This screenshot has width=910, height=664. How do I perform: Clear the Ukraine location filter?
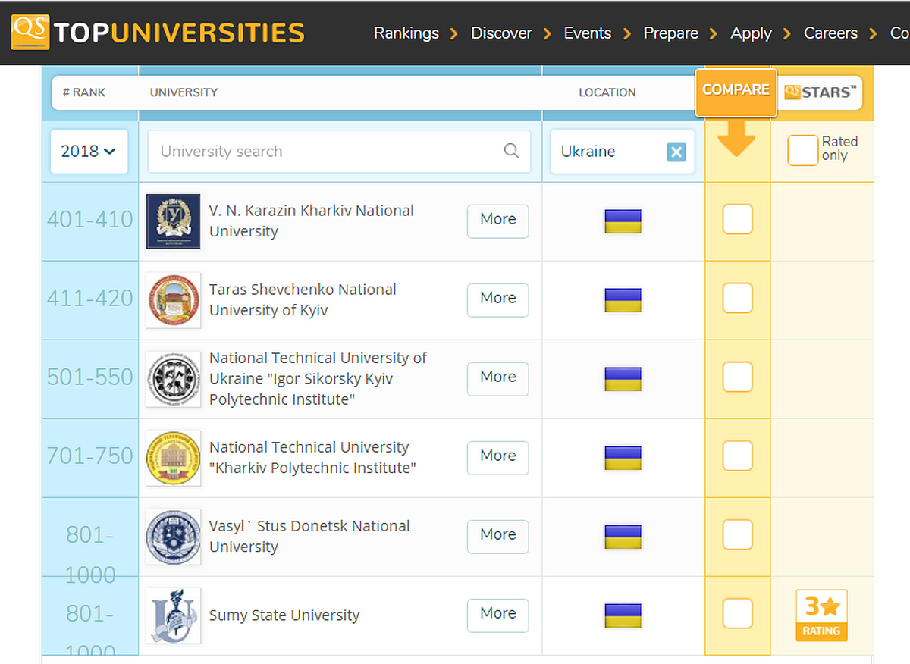[x=676, y=152]
